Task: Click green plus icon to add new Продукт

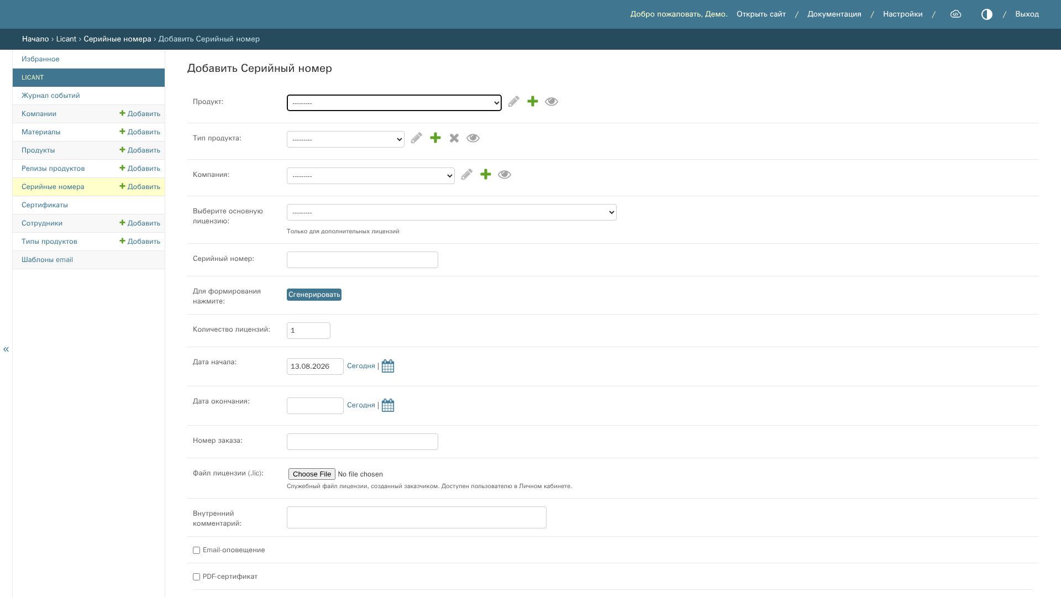Action: tap(533, 102)
